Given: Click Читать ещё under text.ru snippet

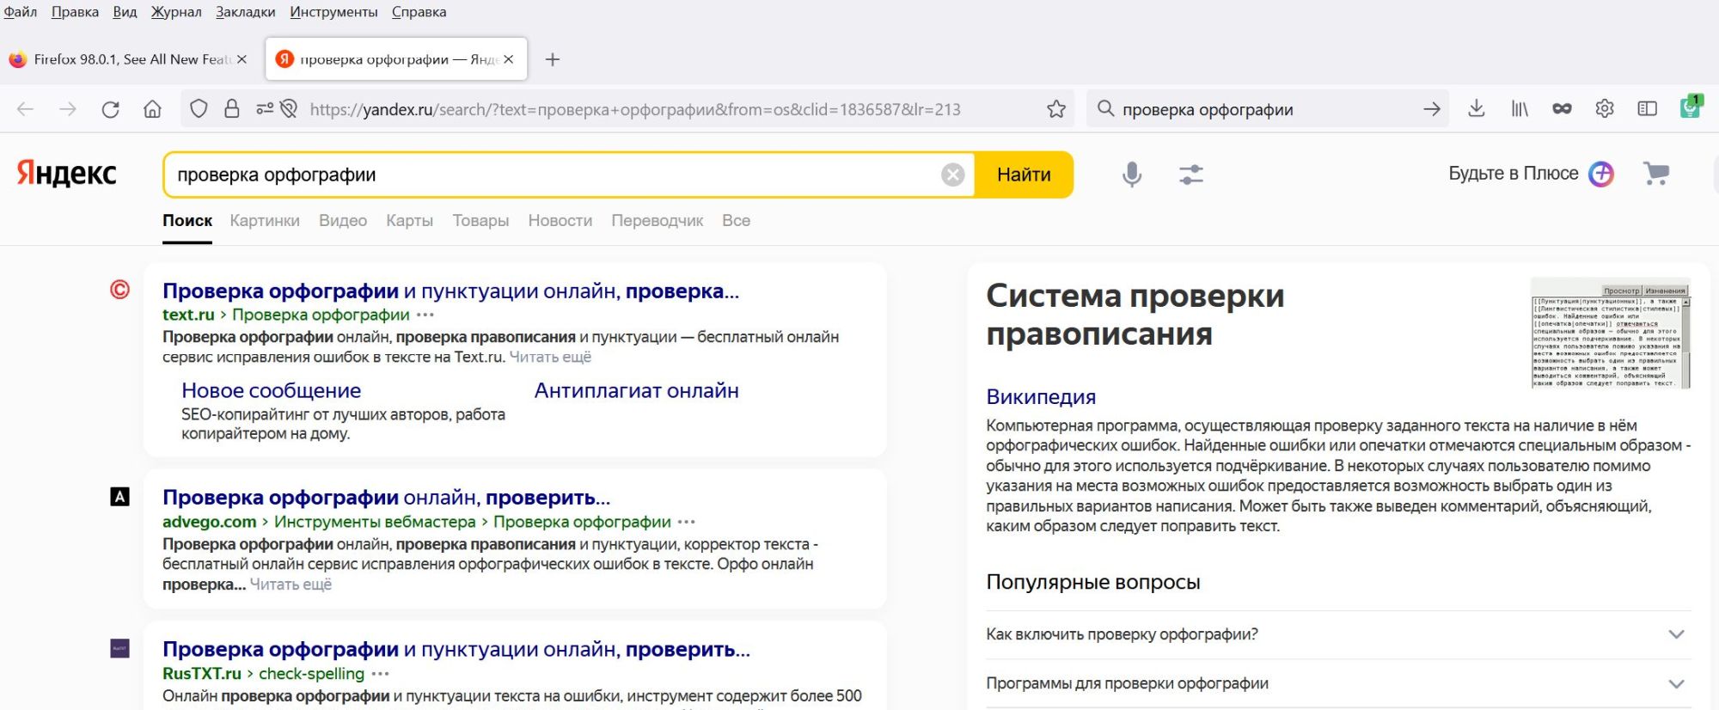Looking at the screenshot, I should (x=550, y=357).
